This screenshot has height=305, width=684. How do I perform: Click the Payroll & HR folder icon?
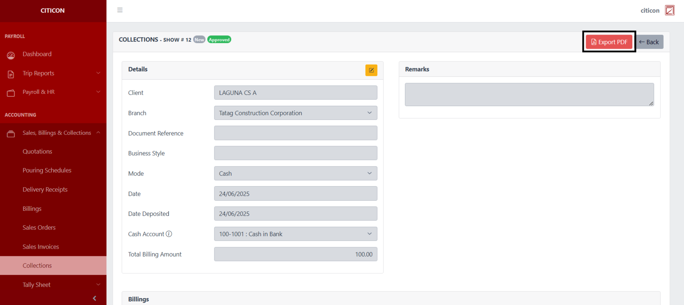pyautogui.click(x=11, y=93)
